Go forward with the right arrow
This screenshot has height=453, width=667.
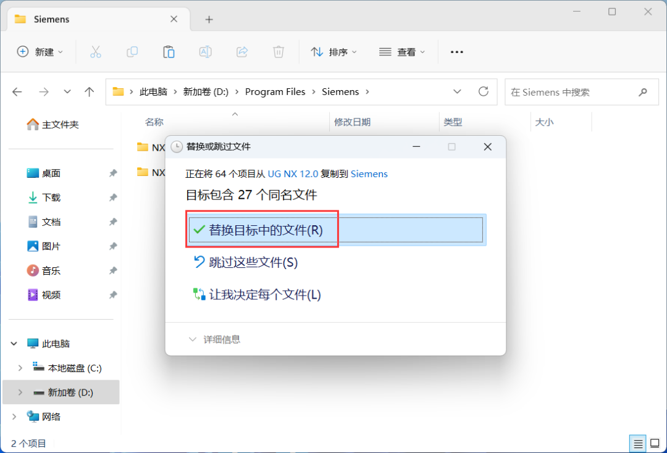click(43, 92)
